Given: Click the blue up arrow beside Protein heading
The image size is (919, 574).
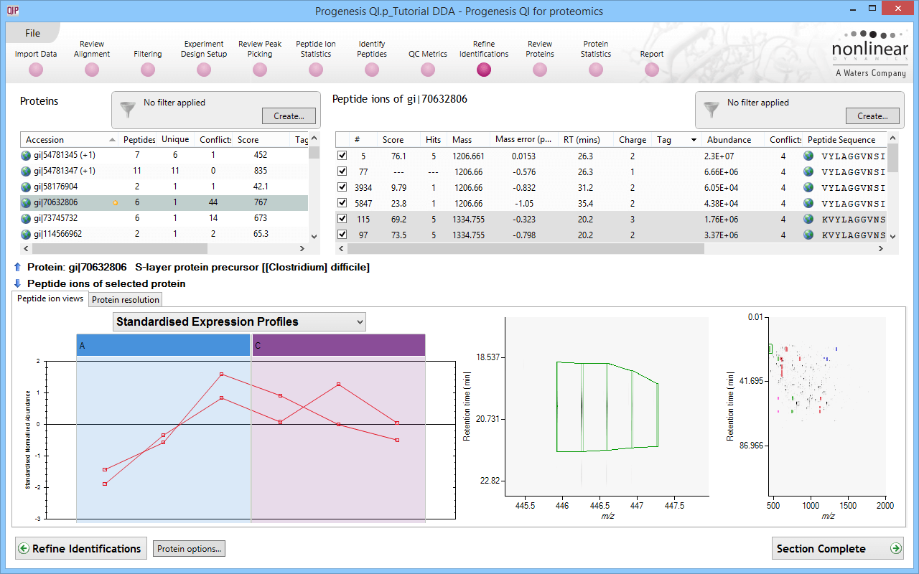Looking at the screenshot, I should 17,267.
